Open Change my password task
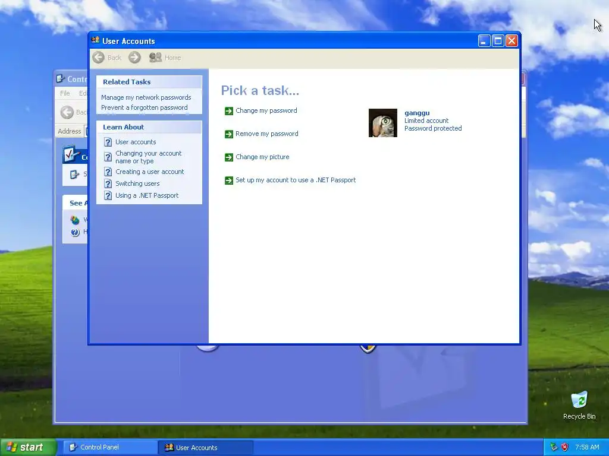Viewport: 609px width, 456px height. (266, 110)
